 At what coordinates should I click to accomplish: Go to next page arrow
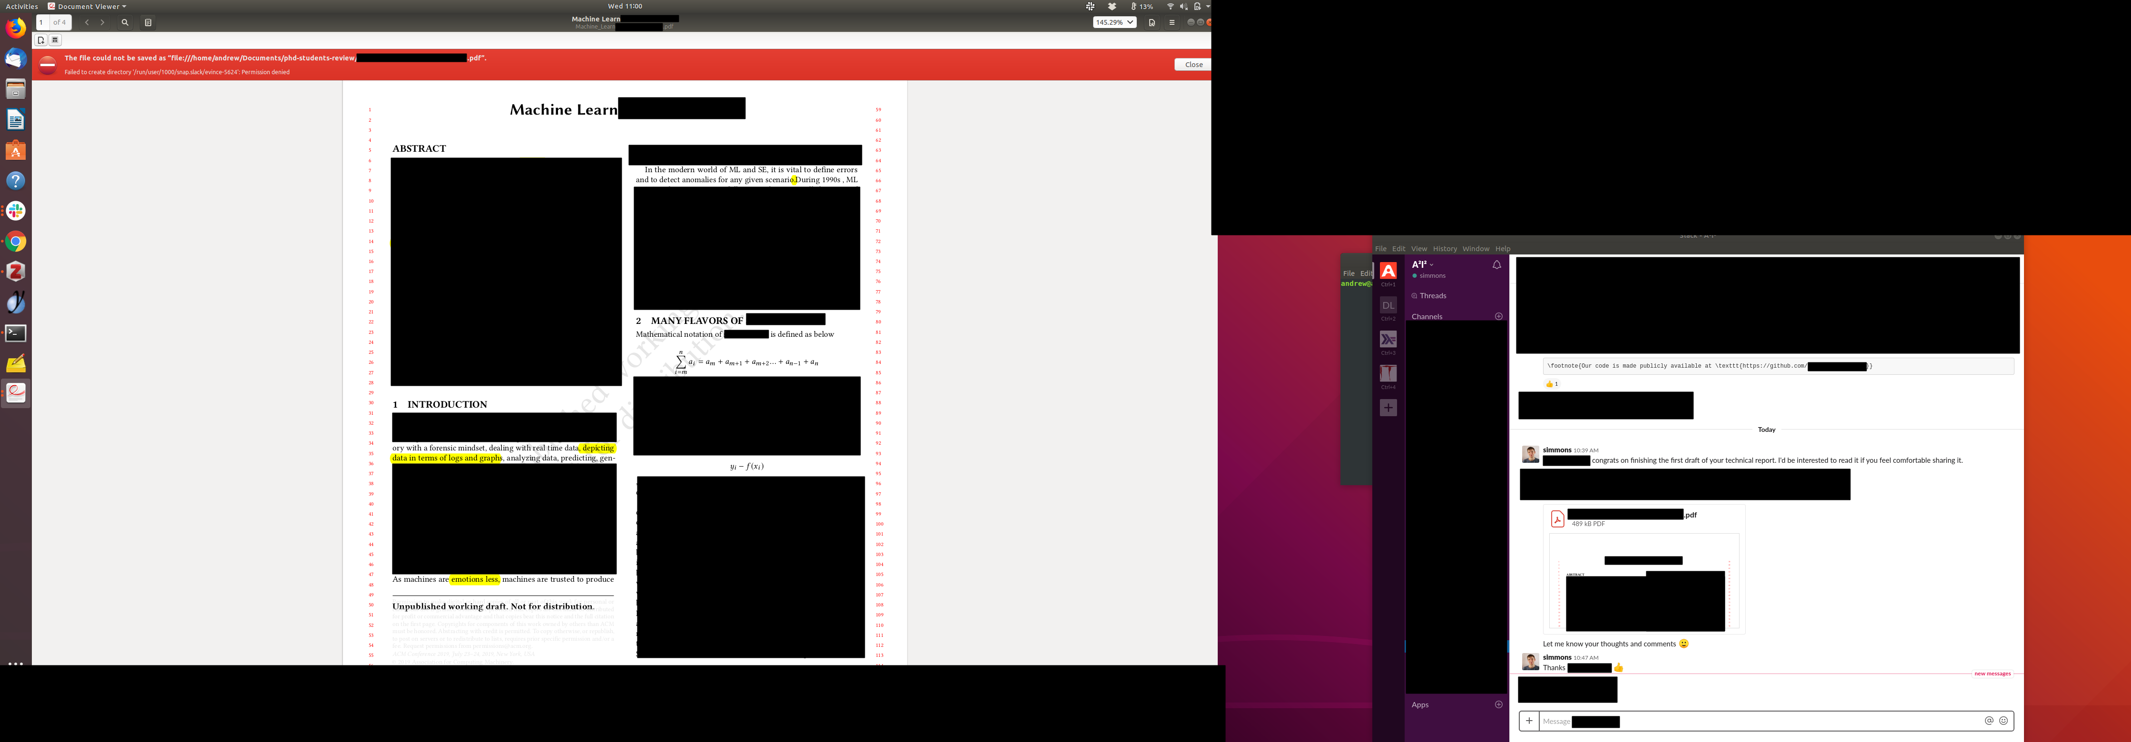tap(103, 22)
